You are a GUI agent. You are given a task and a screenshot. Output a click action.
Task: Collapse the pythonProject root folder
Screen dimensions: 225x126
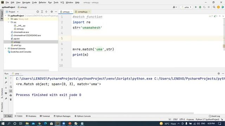pos(6,16)
